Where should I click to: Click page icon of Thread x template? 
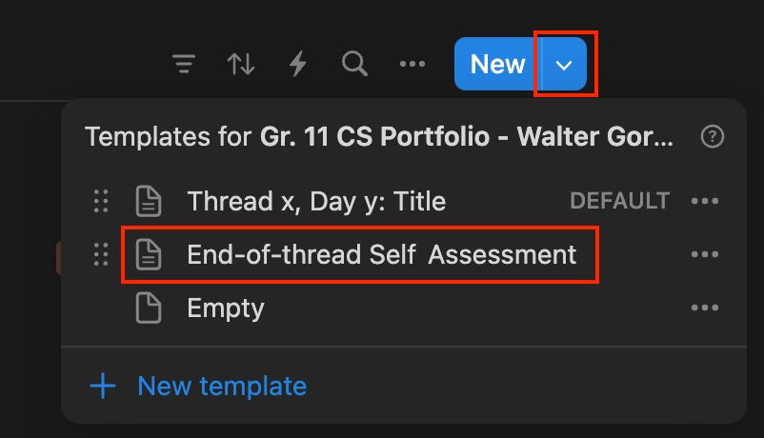(x=148, y=202)
